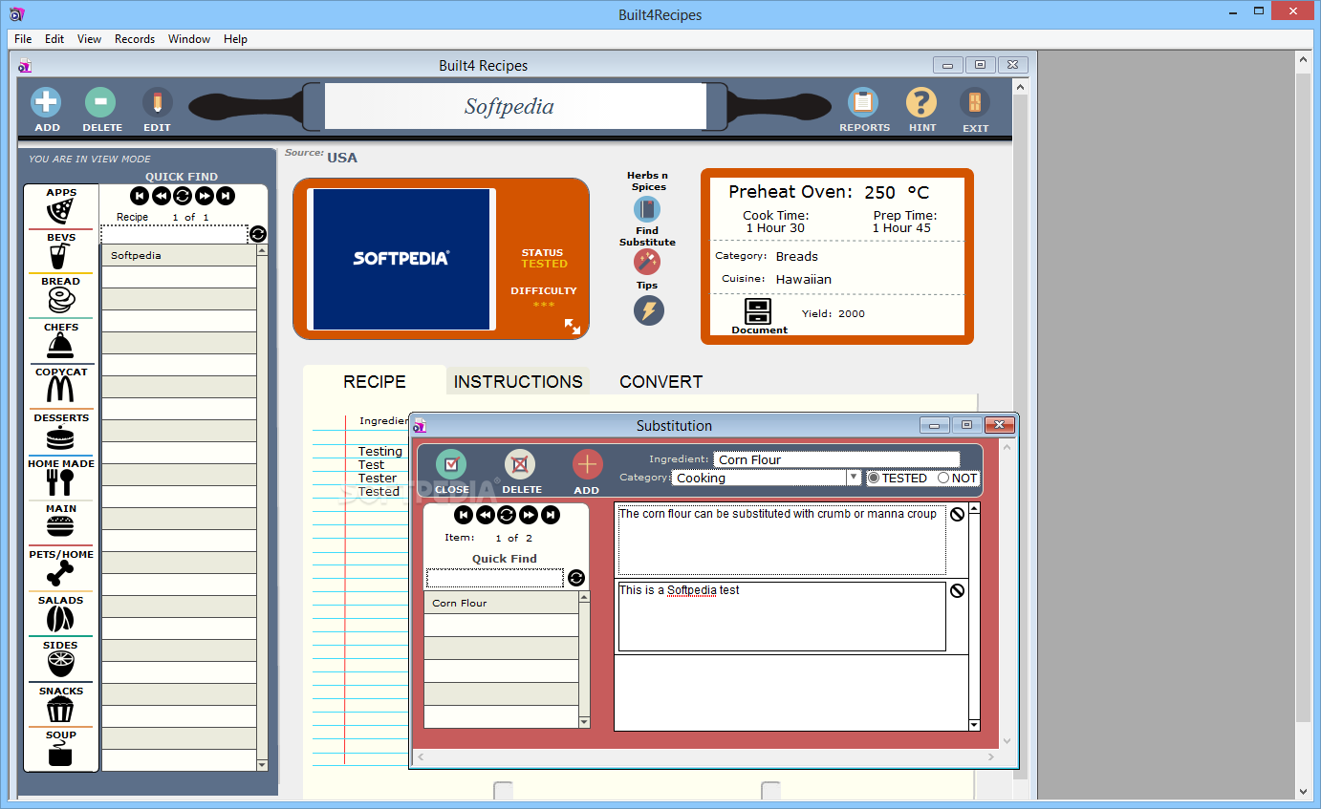Go to first item in Substitution navigator
Viewport: 1321px width, 809px height.
[x=464, y=516]
